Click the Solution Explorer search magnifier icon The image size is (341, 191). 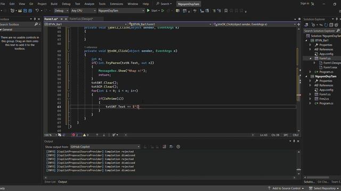[x=338, y=31]
